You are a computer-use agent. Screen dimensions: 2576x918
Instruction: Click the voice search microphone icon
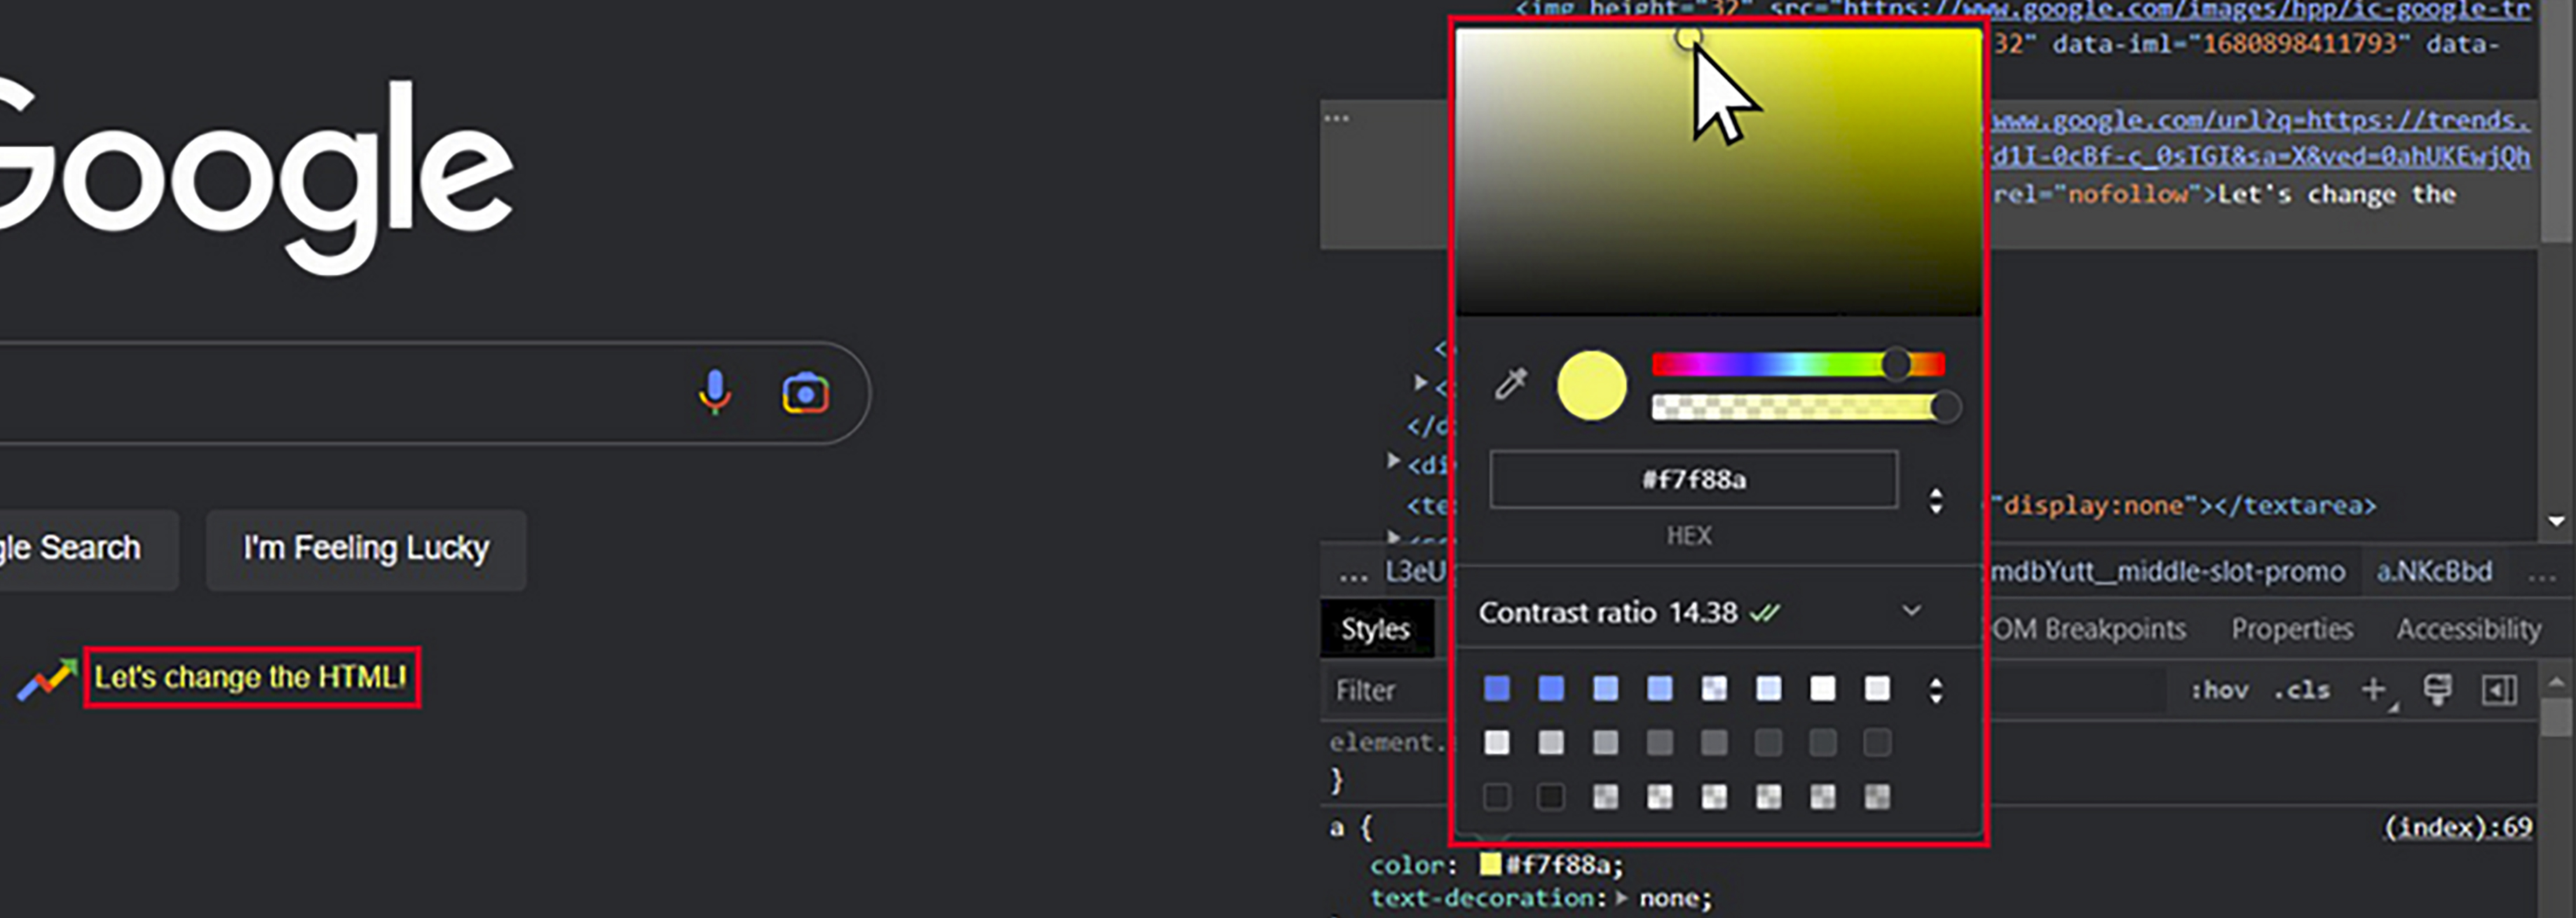[x=716, y=393]
